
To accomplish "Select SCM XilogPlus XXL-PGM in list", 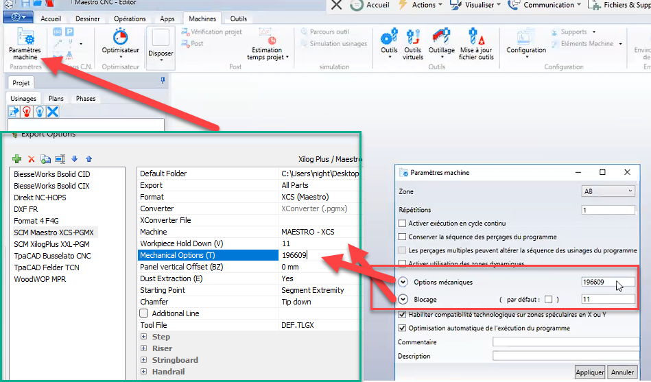I will coord(51,244).
